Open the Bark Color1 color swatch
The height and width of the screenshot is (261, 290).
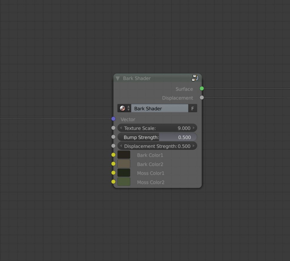coord(123,155)
